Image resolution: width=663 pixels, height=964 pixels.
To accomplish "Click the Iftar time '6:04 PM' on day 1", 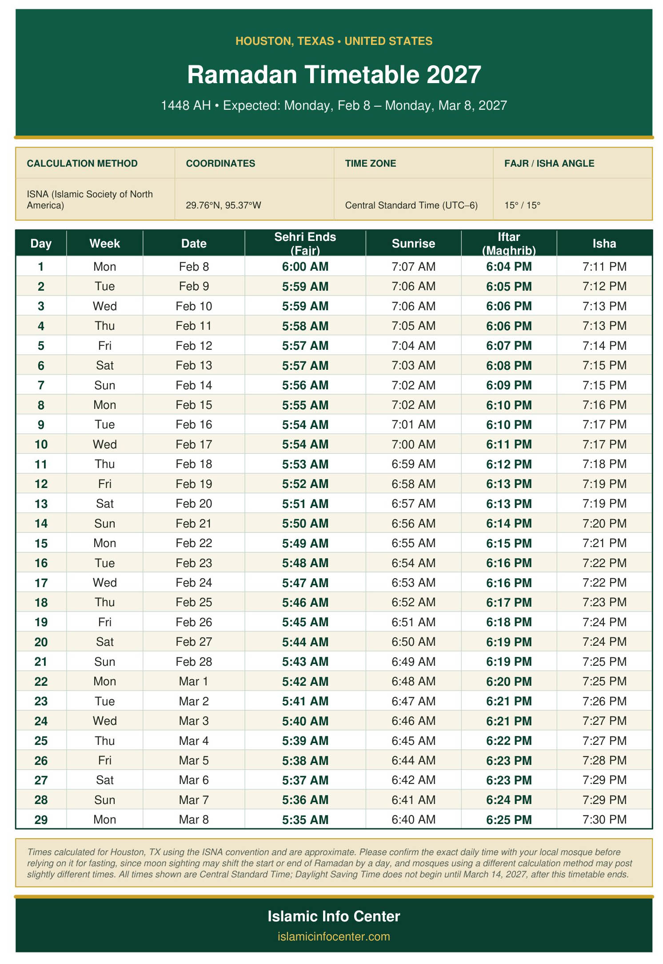I will point(509,267).
